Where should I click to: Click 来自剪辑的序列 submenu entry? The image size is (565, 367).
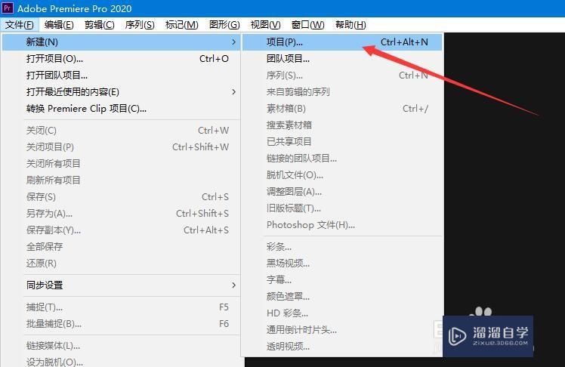pyautogui.click(x=342, y=91)
